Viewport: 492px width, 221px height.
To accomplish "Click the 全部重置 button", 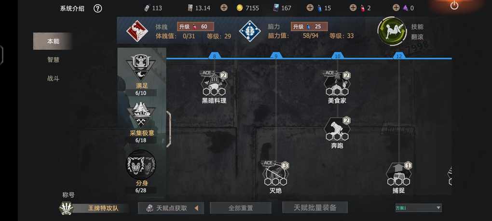I will click(x=240, y=208).
